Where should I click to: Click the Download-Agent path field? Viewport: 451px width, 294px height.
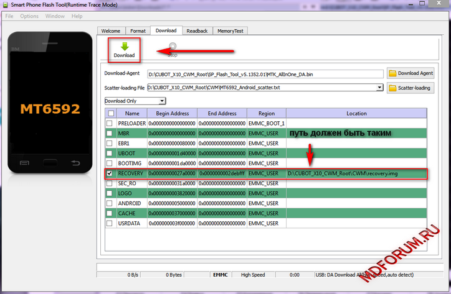[265, 75]
